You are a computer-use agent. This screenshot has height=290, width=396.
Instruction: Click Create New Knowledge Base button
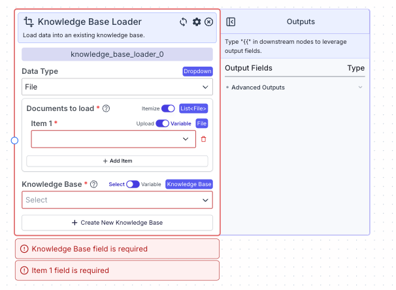(x=117, y=223)
